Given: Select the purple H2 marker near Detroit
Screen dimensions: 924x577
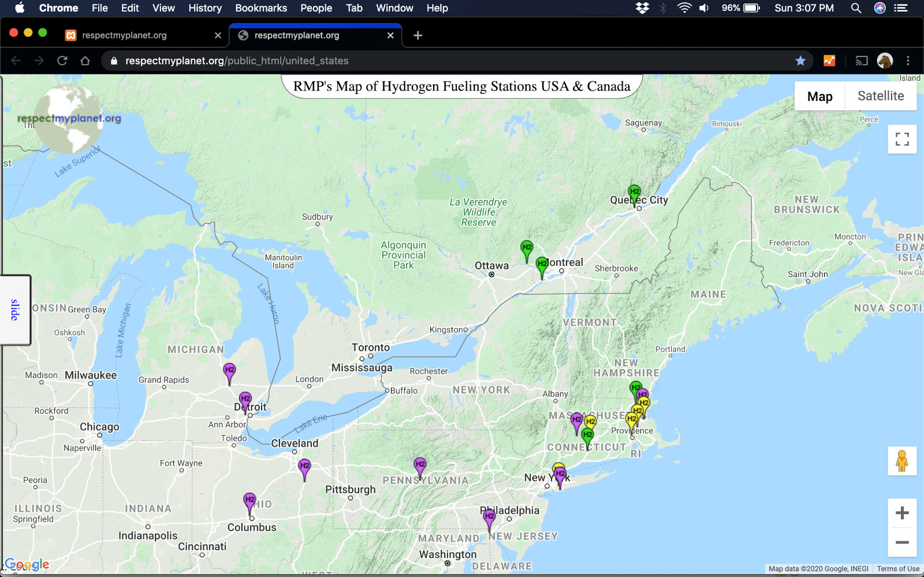Looking at the screenshot, I should [245, 400].
